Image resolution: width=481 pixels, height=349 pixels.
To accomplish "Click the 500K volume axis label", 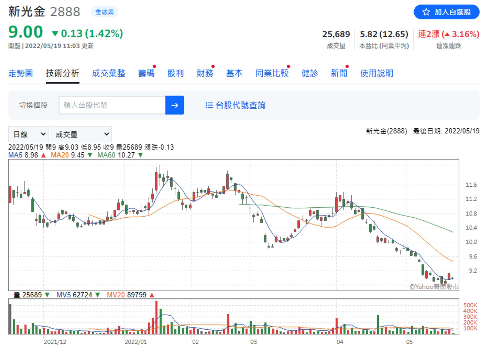I will [470, 305].
